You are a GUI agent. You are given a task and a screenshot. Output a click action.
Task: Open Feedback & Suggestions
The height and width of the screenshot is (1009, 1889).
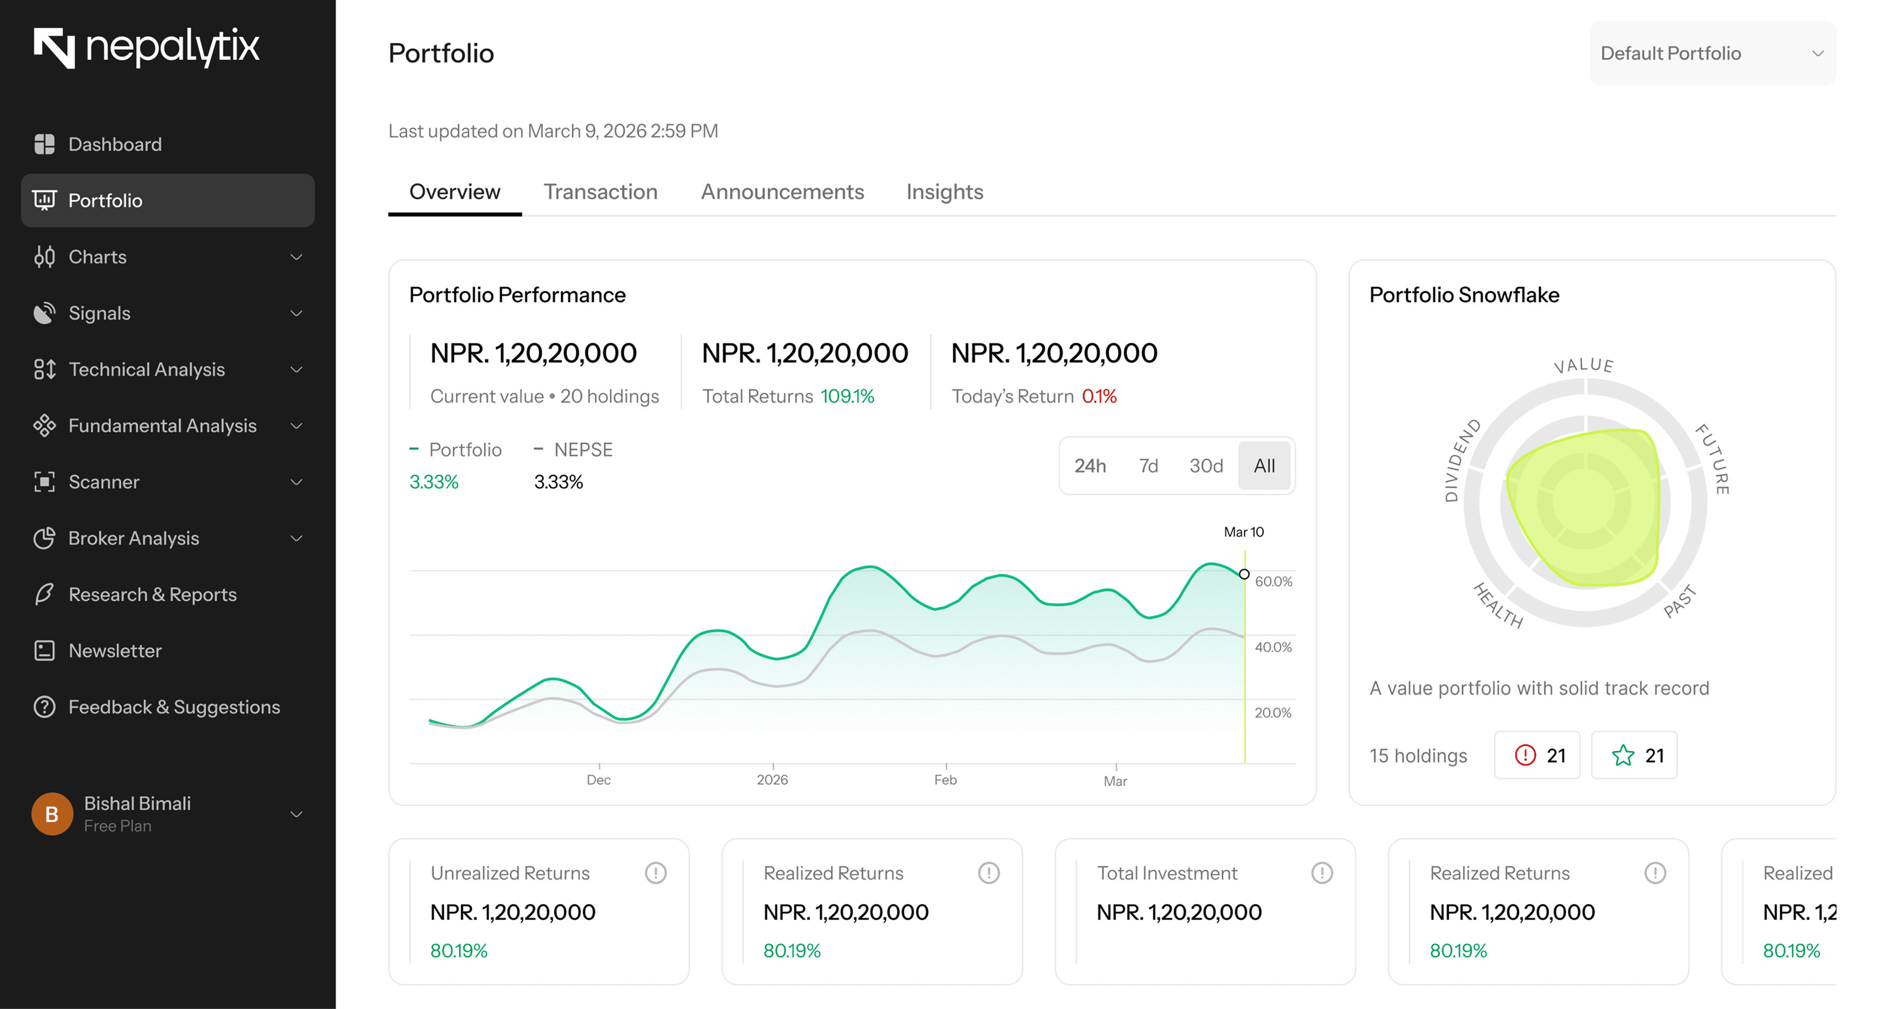174,706
